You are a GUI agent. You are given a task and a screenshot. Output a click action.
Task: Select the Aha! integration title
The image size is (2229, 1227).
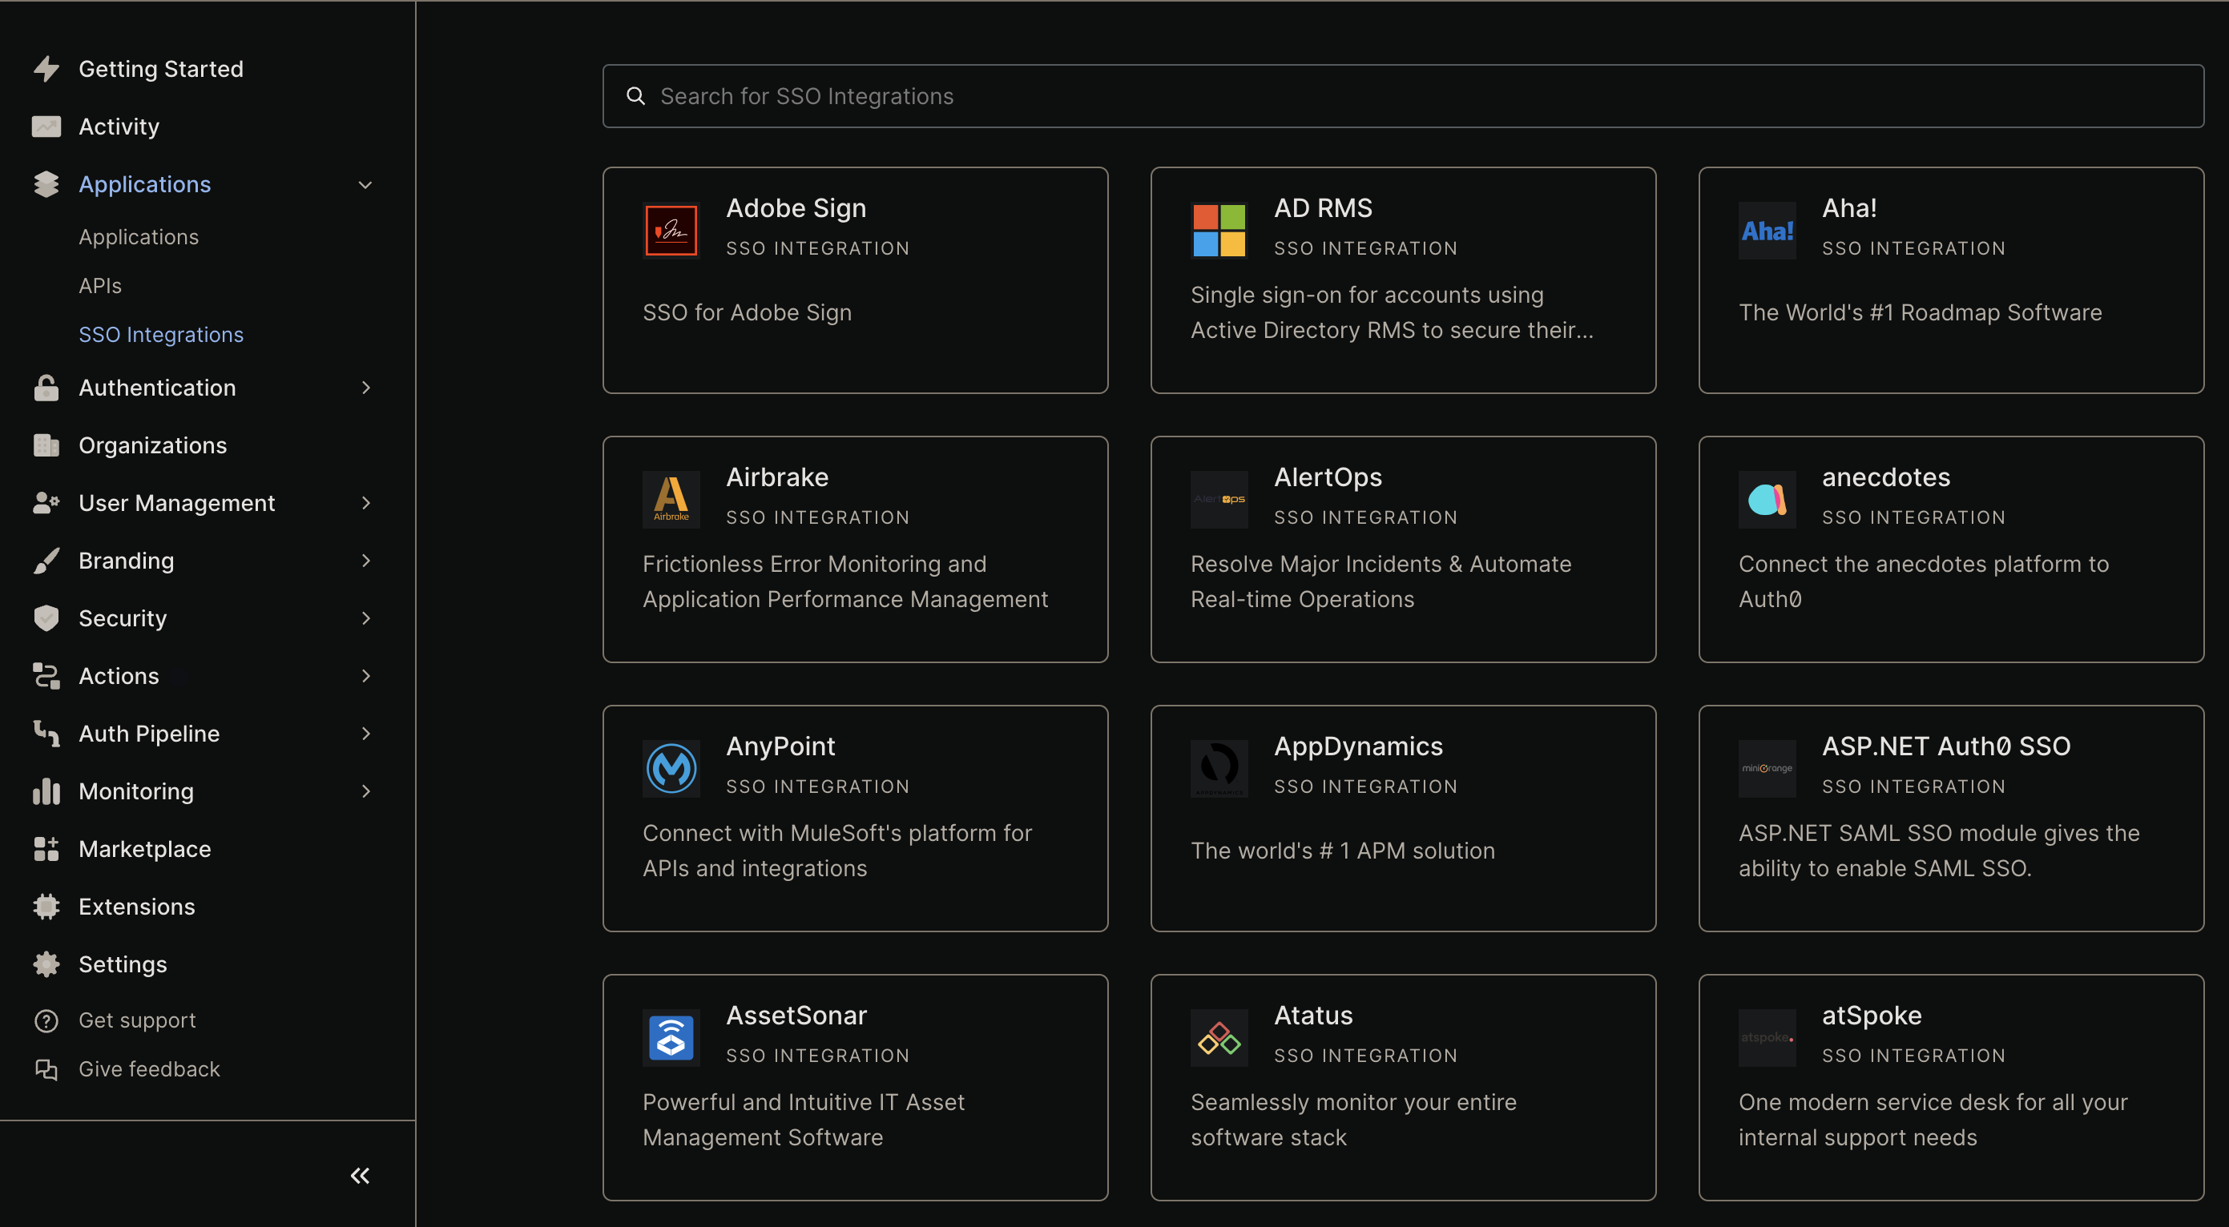(x=1849, y=207)
